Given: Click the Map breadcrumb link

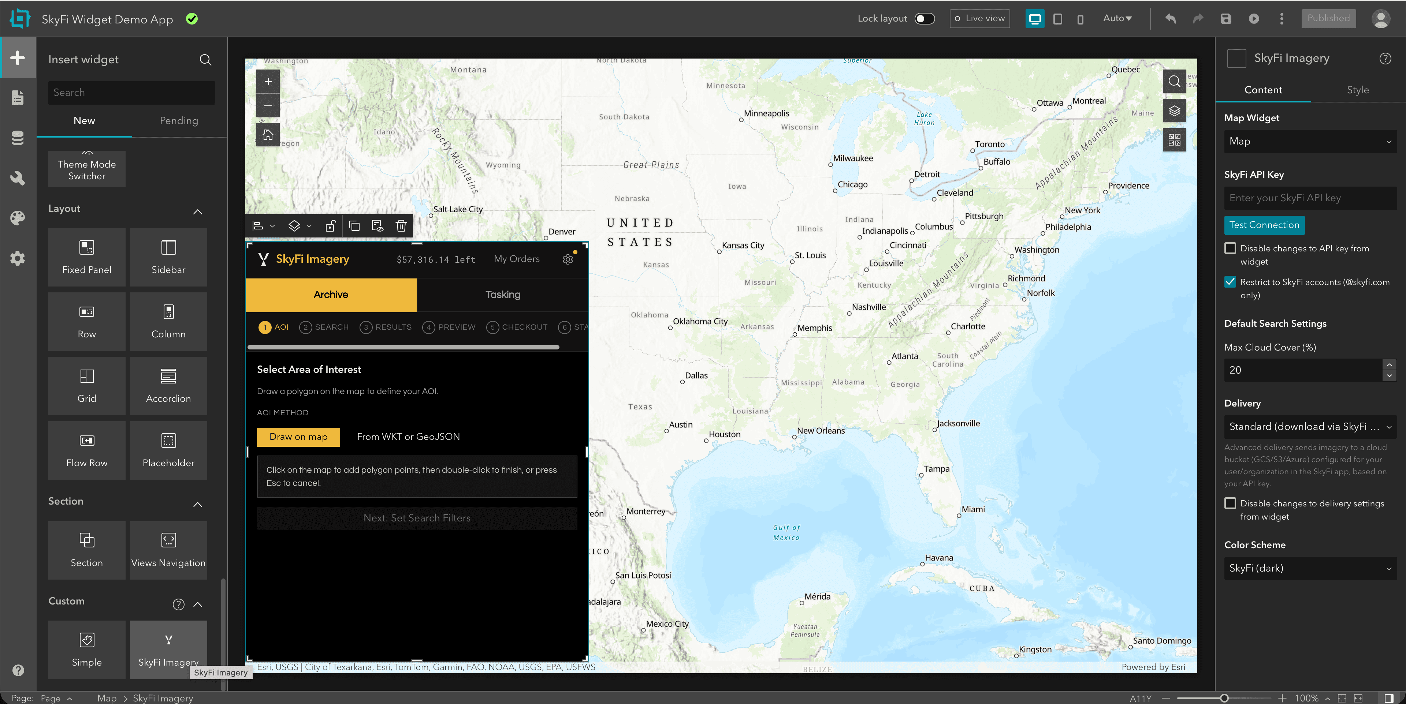Looking at the screenshot, I should pyautogui.click(x=107, y=698).
